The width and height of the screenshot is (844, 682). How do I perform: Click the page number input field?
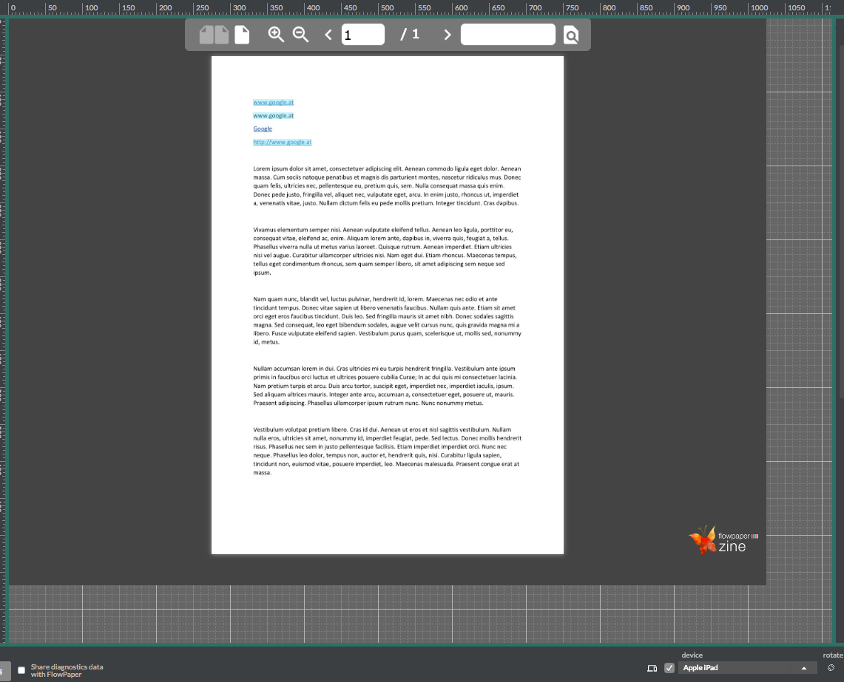362,35
